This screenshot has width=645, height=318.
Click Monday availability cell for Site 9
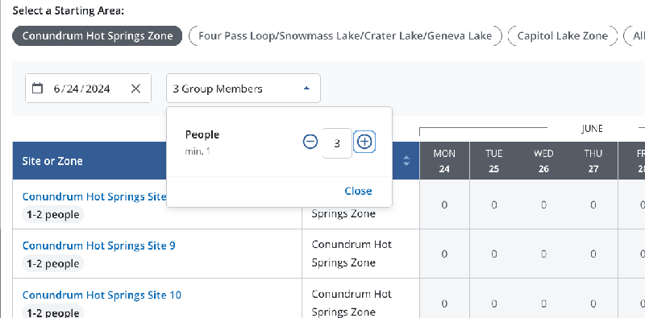pyautogui.click(x=444, y=254)
